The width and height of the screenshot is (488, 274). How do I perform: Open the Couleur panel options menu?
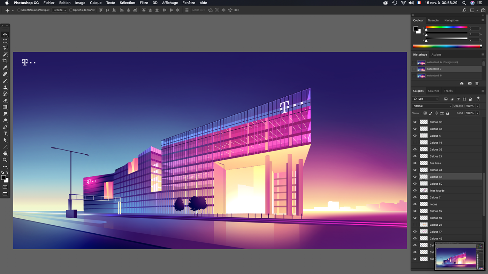[483, 21]
